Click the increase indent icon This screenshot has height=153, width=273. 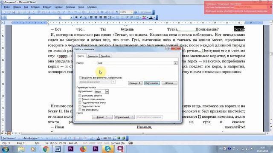[132, 17]
